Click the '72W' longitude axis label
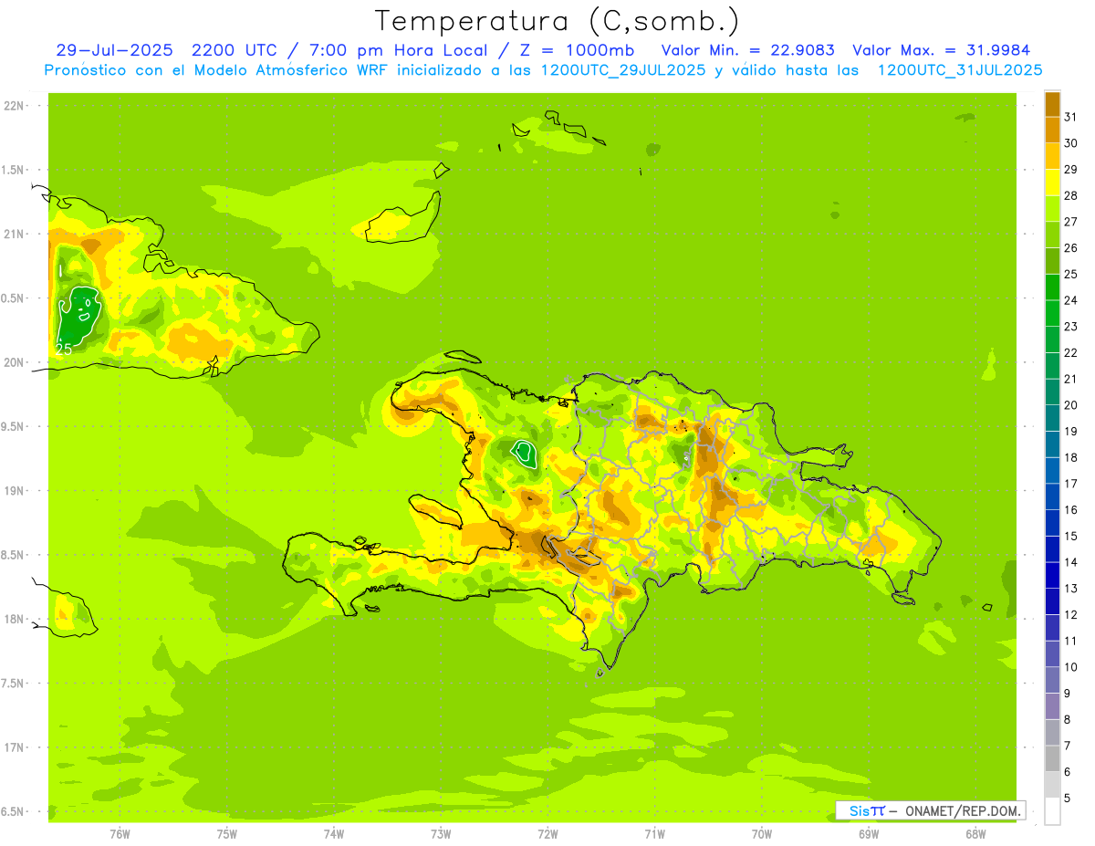The image size is (1095, 846). [547, 834]
